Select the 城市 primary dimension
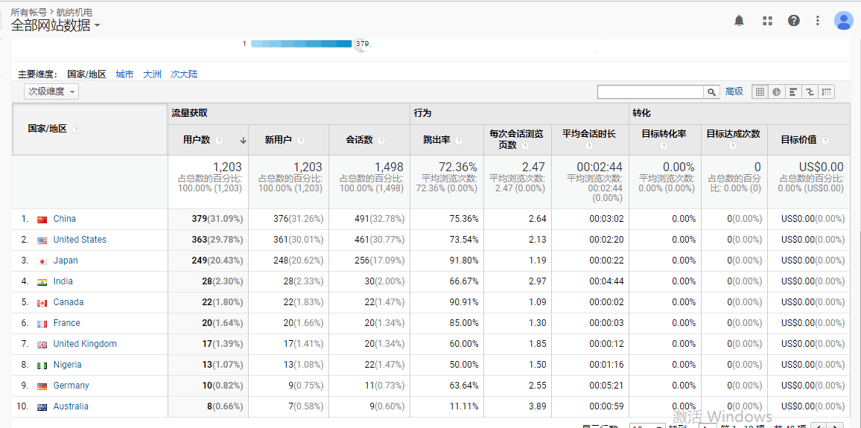 tap(124, 74)
